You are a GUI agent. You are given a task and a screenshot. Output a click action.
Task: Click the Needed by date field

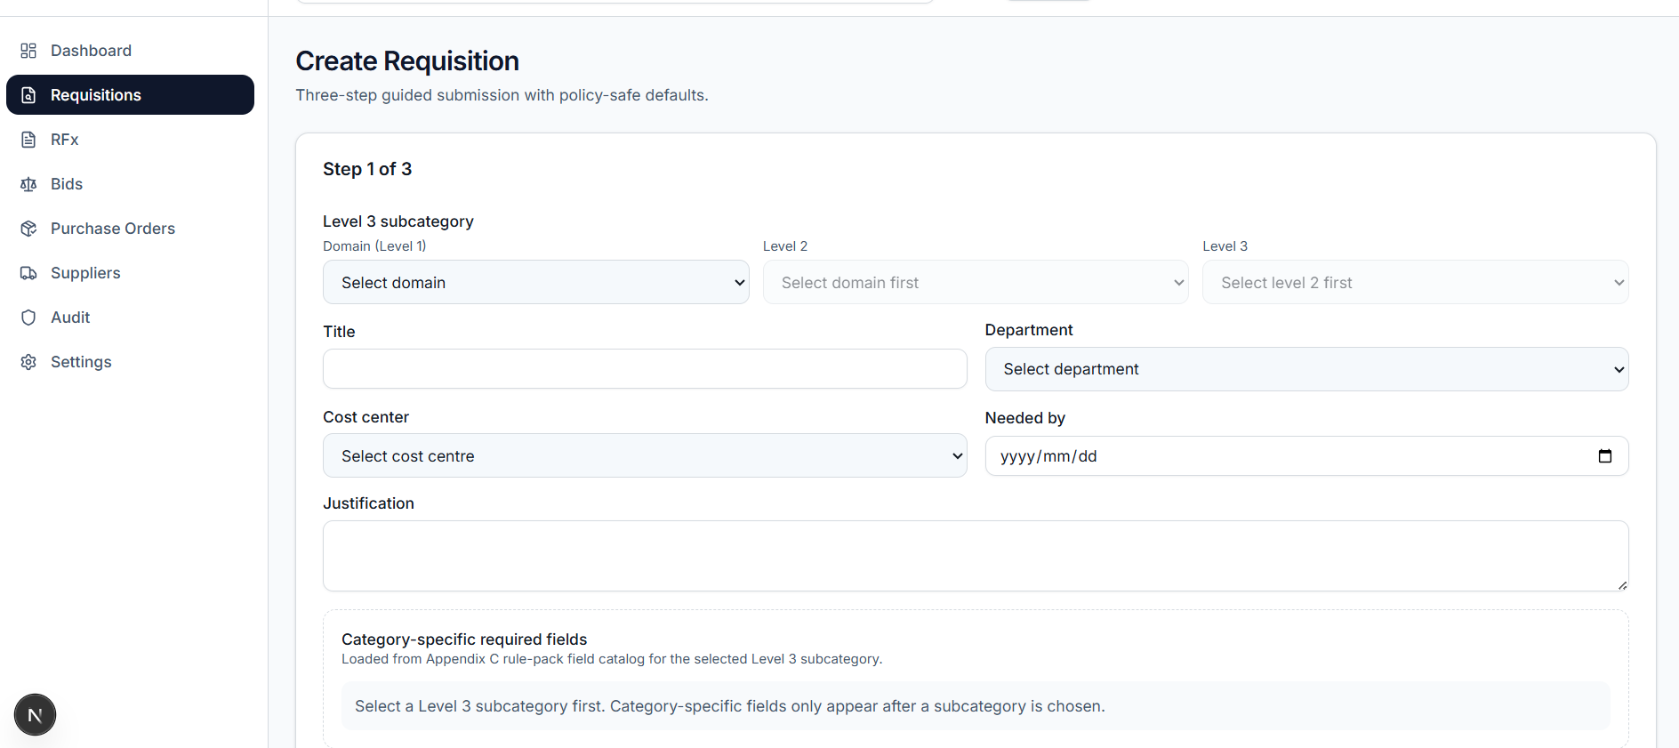click(1306, 456)
